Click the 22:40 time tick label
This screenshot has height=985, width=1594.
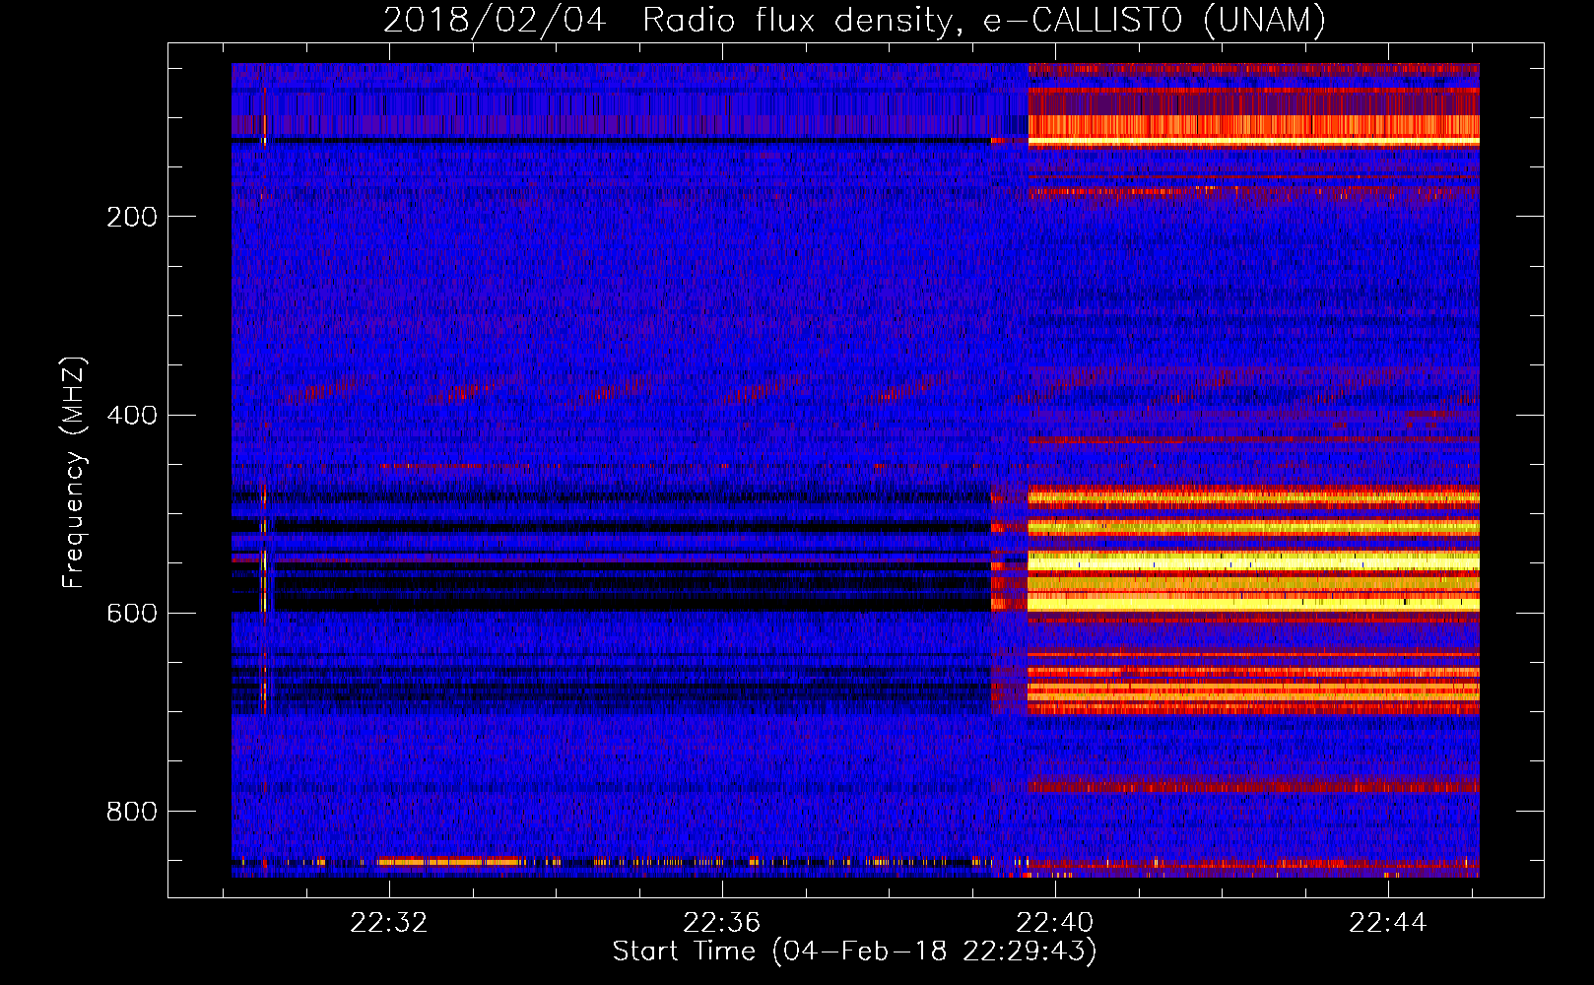[x=1055, y=923]
